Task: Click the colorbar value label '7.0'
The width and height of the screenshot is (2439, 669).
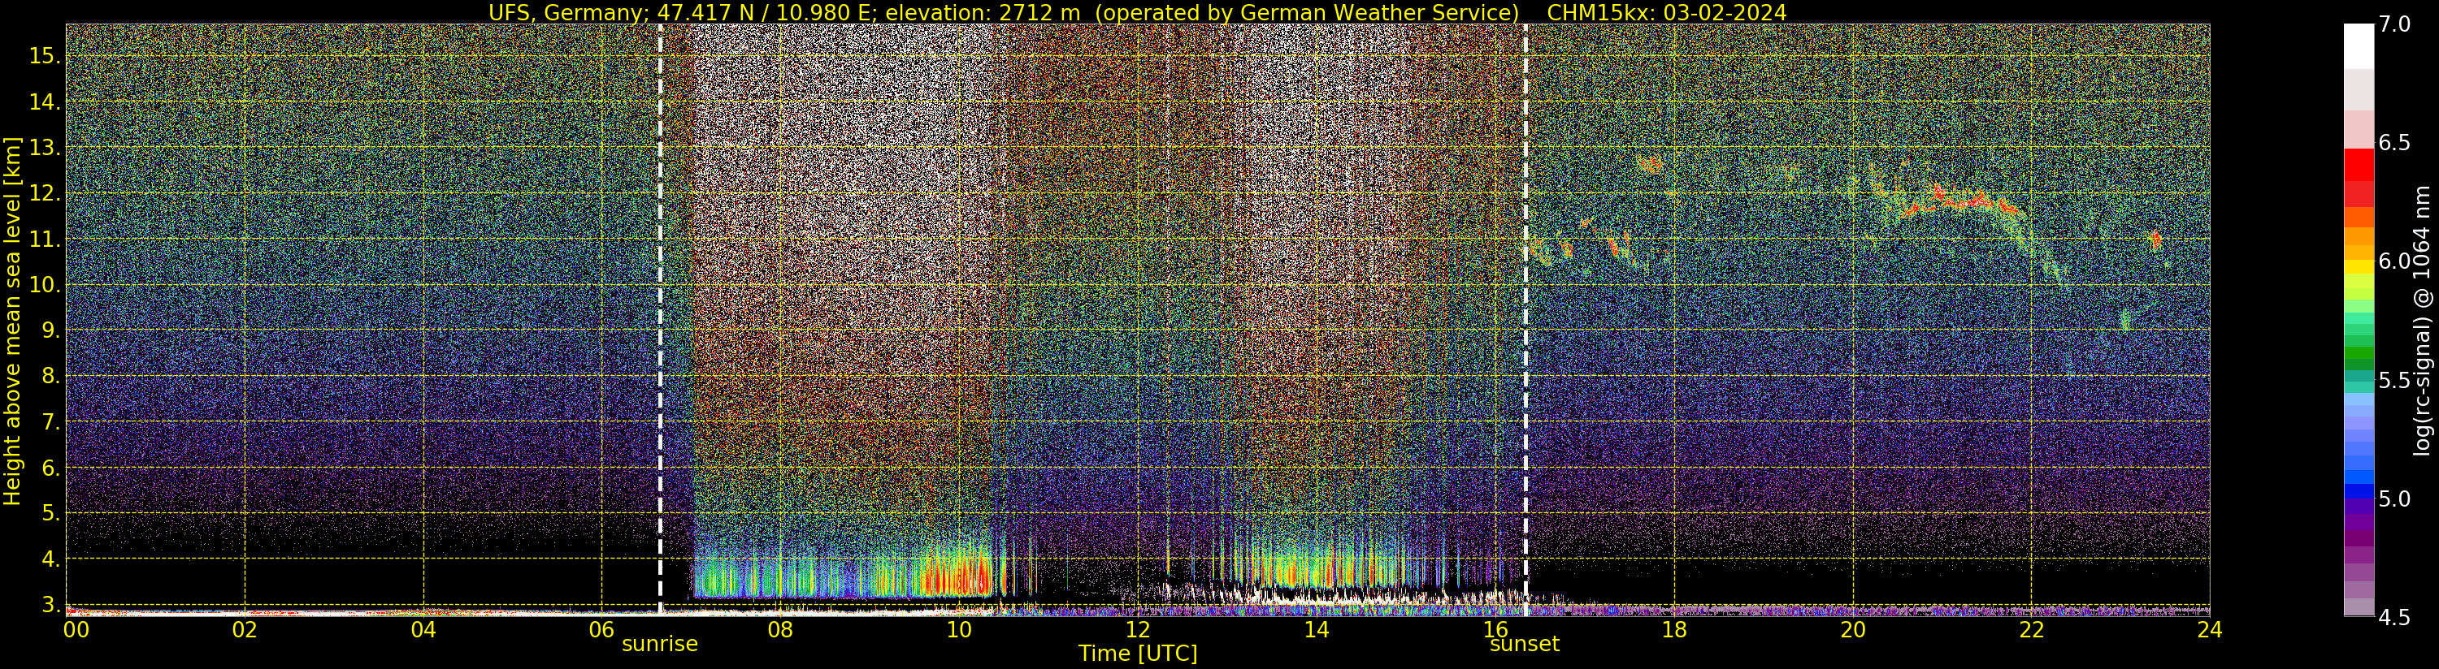Action: 2394,24
